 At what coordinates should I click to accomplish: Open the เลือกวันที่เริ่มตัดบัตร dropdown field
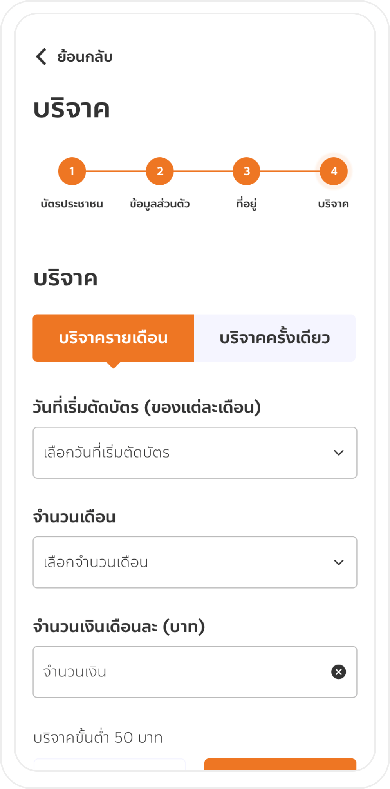[180, 453]
